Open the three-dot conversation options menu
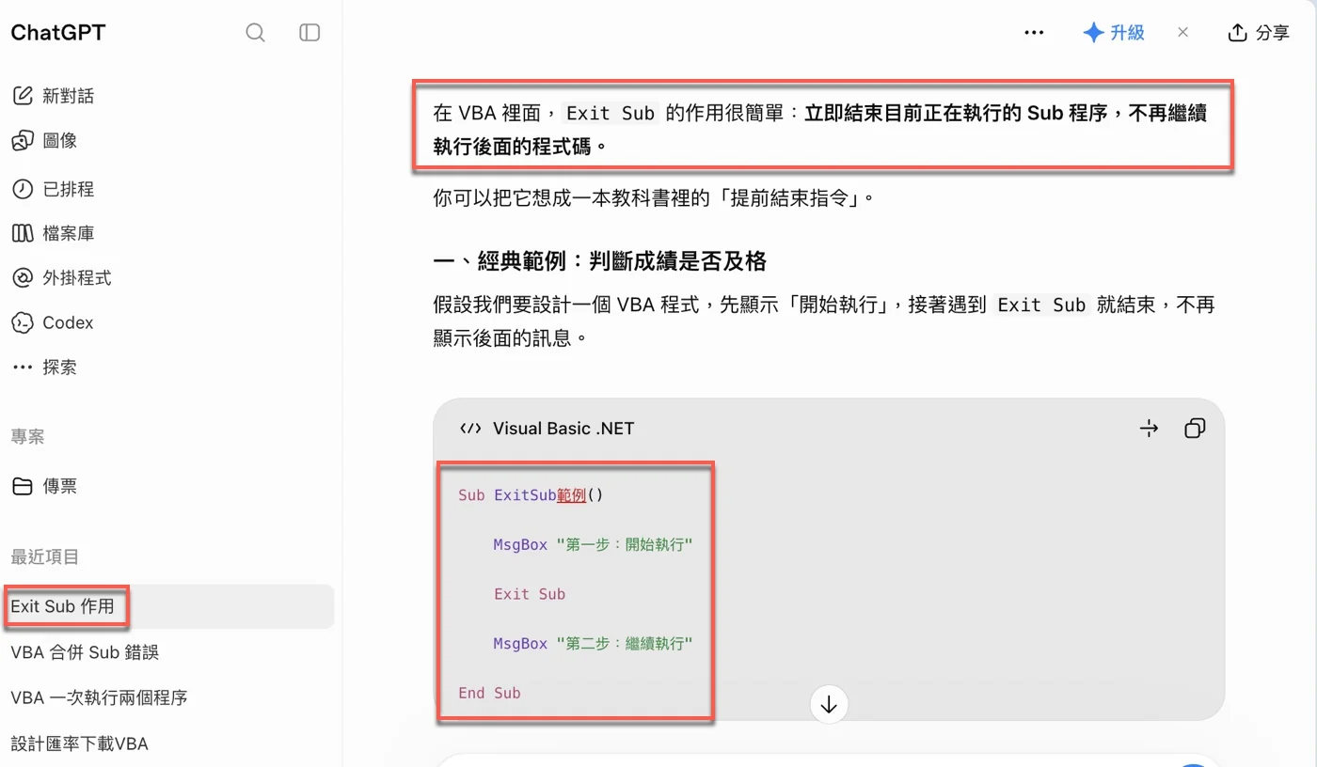 [1034, 33]
